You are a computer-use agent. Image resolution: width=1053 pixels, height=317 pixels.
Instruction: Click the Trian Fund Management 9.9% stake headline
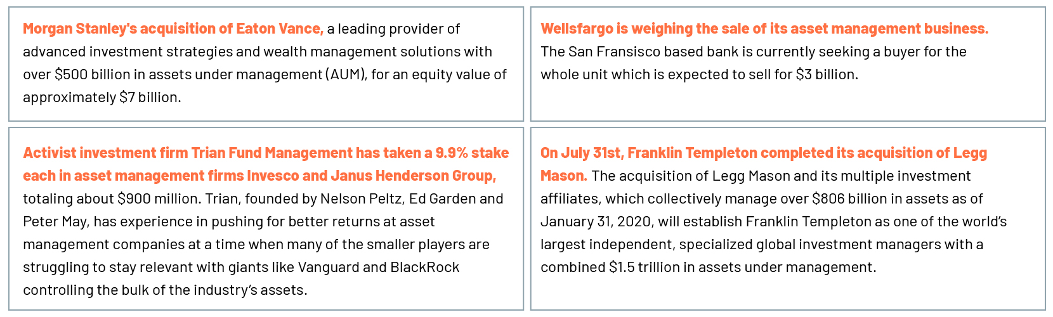pyautogui.click(x=266, y=164)
